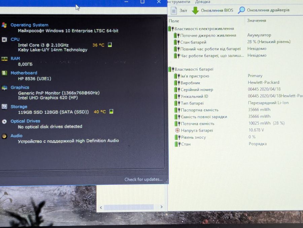Open the Audio section heading
The height and width of the screenshot is (228, 303).
16,136
